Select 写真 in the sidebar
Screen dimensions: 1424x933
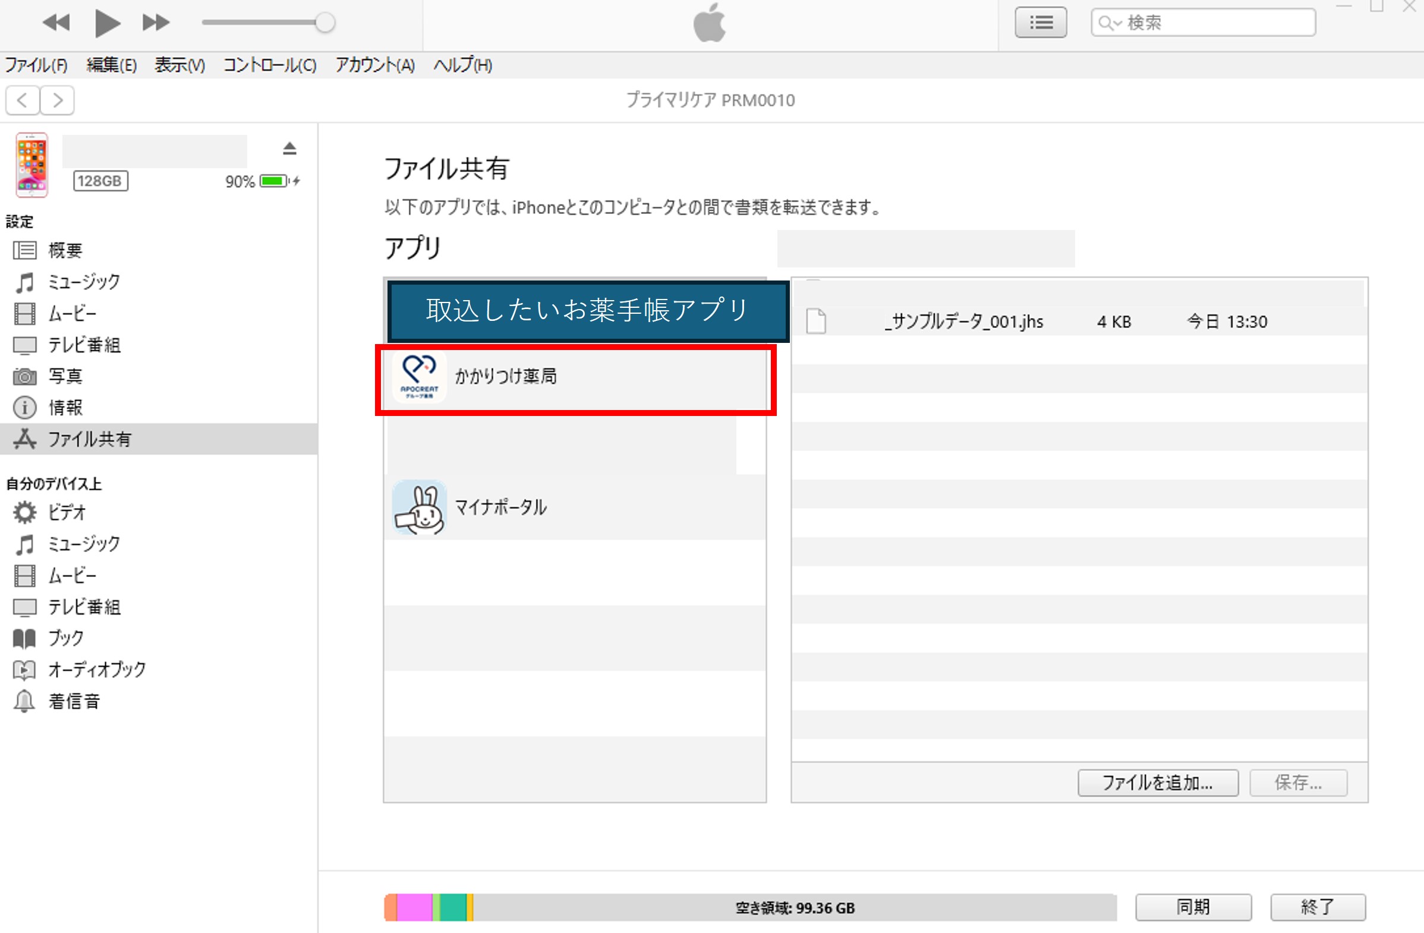pyautogui.click(x=159, y=376)
